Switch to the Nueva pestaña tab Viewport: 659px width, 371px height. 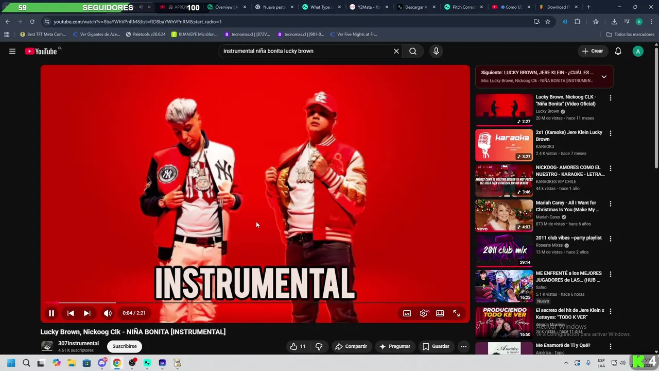pos(274,7)
